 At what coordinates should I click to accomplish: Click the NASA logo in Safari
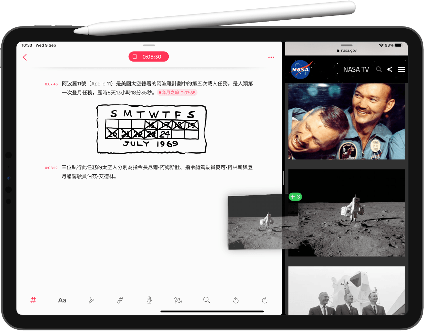click(x=301, y=69)
